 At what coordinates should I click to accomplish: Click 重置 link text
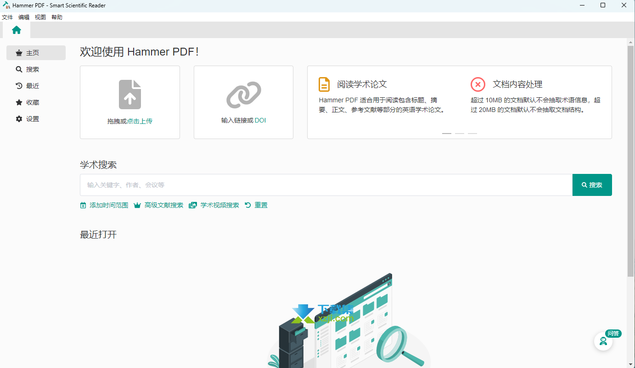pyautogui.click(x=261, y=205)
